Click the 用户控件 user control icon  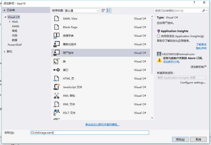click(x=56, y=53)
